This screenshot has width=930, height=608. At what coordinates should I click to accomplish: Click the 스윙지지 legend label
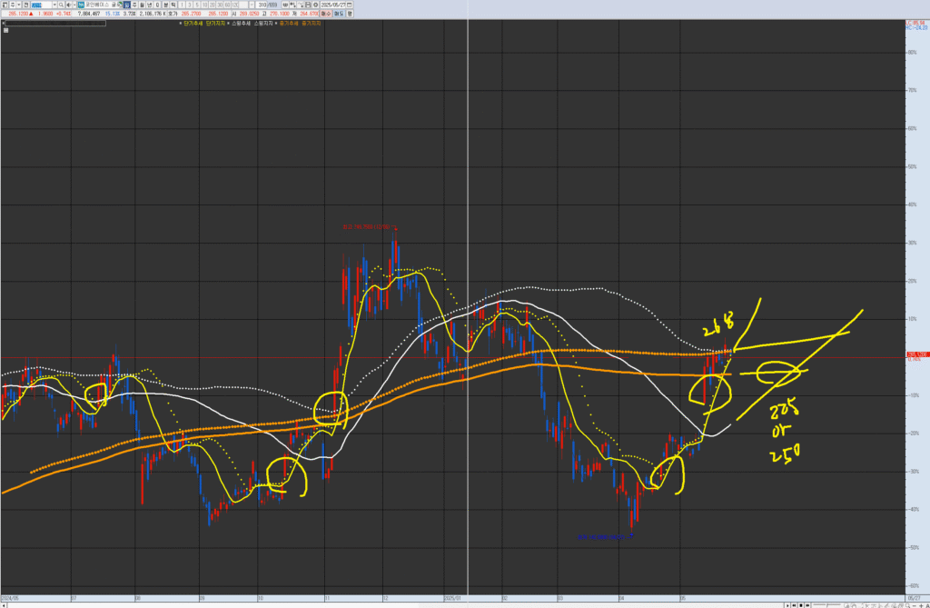(263, 23)
